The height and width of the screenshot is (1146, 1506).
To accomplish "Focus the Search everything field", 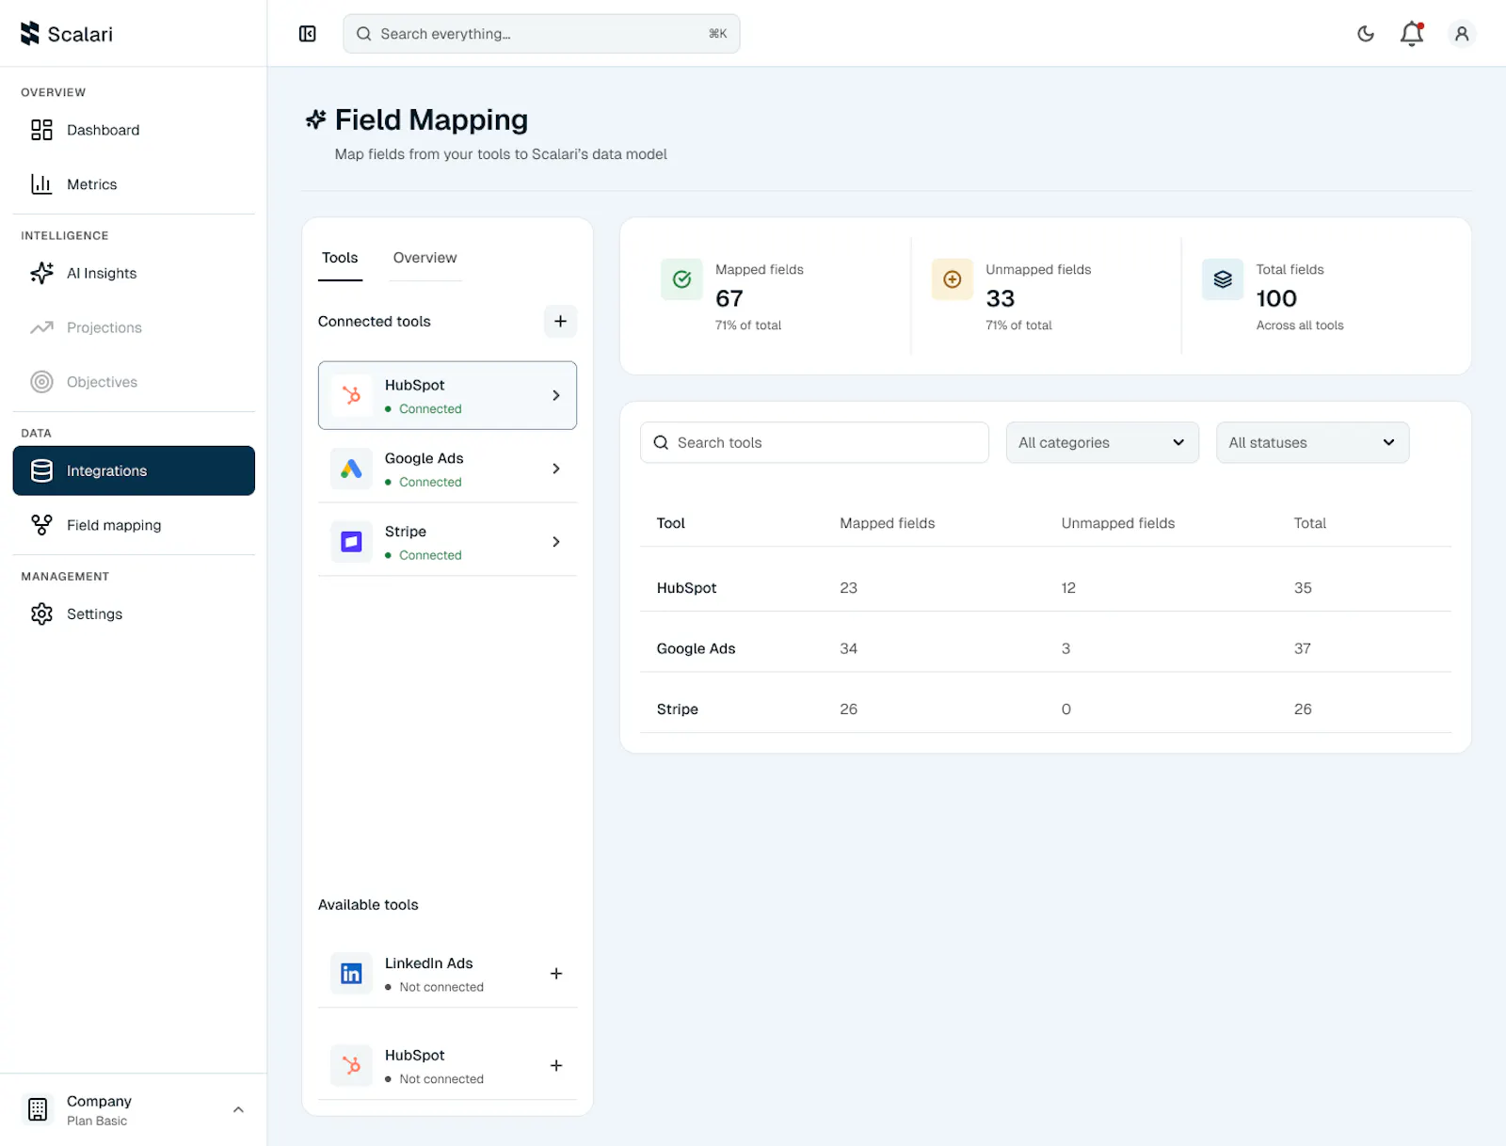I will coord(541,34).
